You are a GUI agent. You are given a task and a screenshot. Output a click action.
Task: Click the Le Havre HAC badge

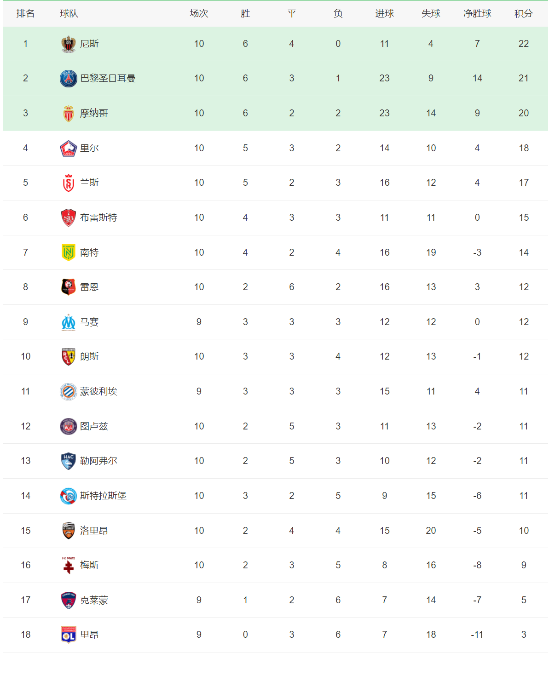tap(69, 461)
